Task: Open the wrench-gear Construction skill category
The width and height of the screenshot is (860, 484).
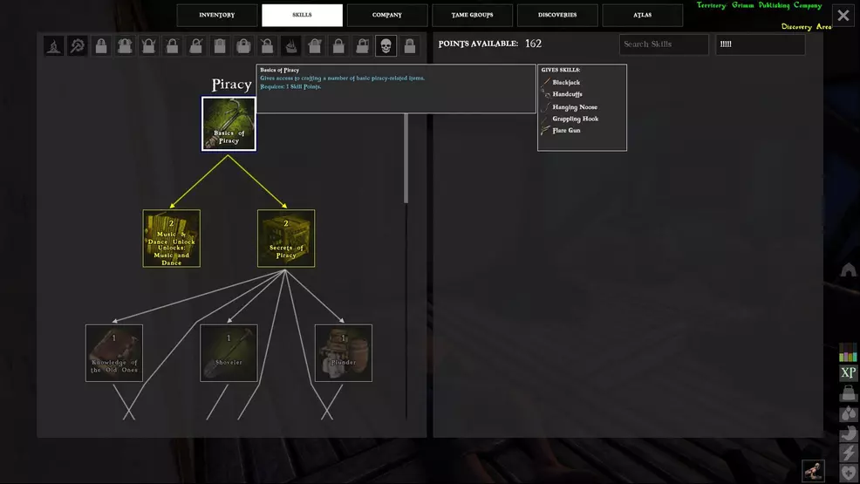Action: click(x=78, y=45)
